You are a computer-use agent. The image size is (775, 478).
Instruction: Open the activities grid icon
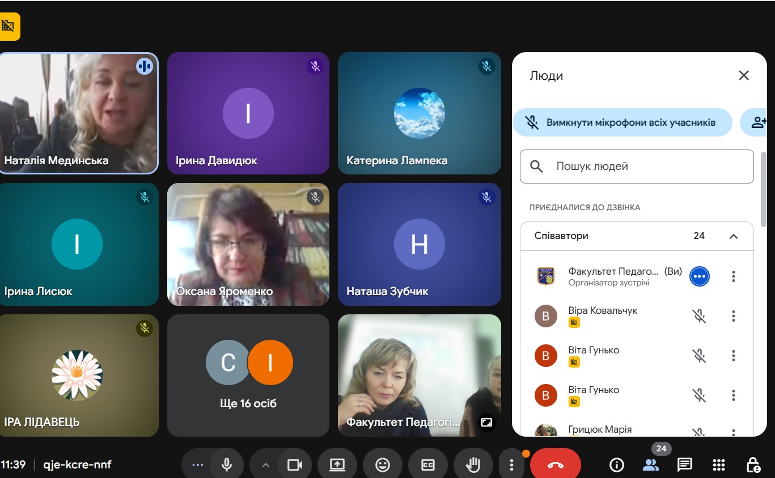coord(718,465)
